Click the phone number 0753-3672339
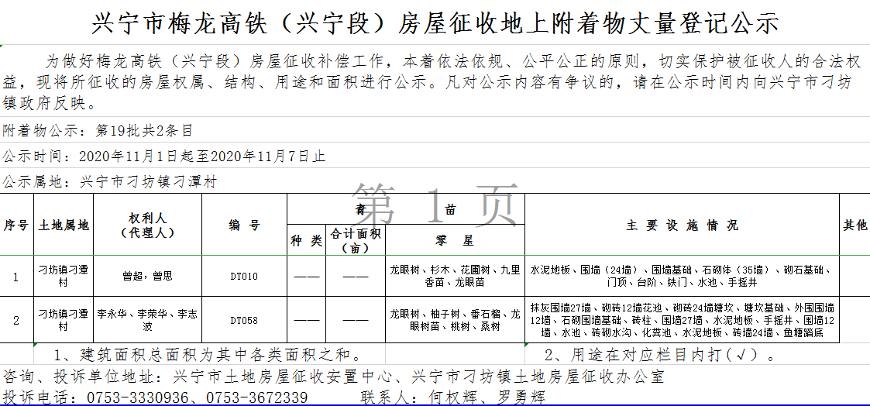 tap(257, 397)
